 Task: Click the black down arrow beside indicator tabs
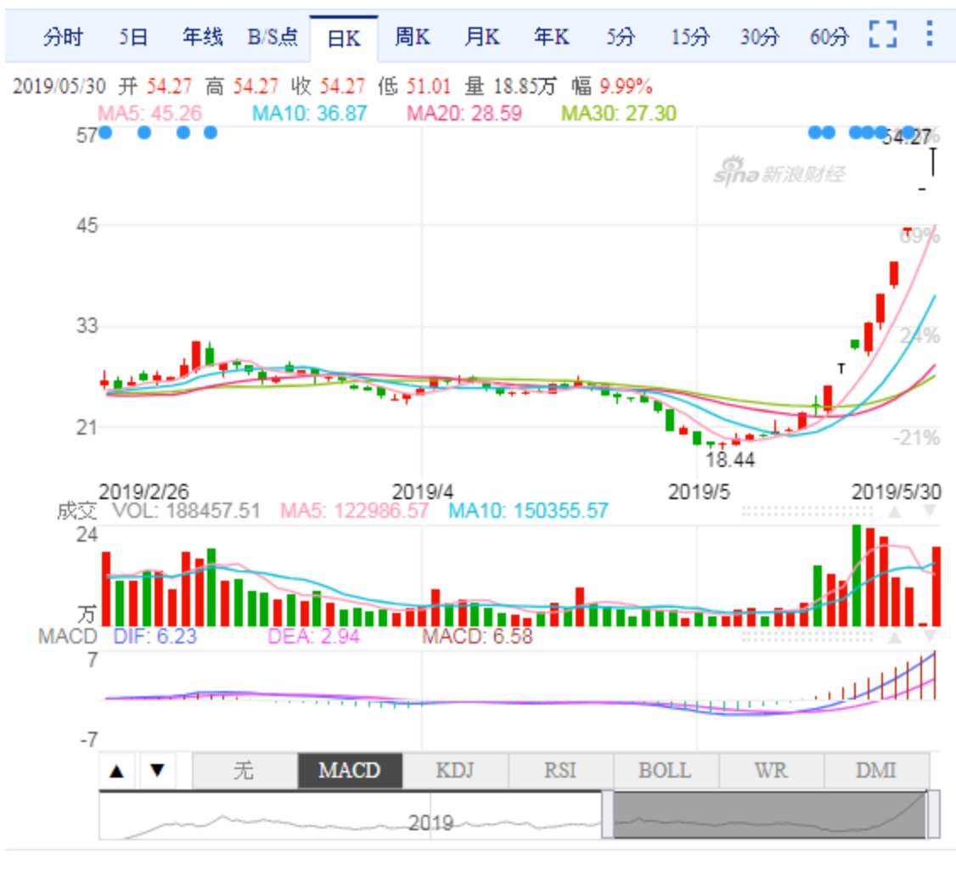(157, 771)
